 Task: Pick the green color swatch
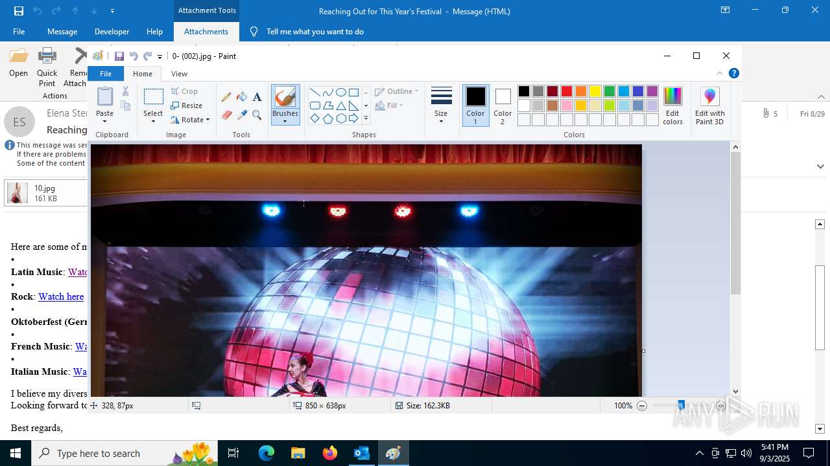[x=610, y=91]
